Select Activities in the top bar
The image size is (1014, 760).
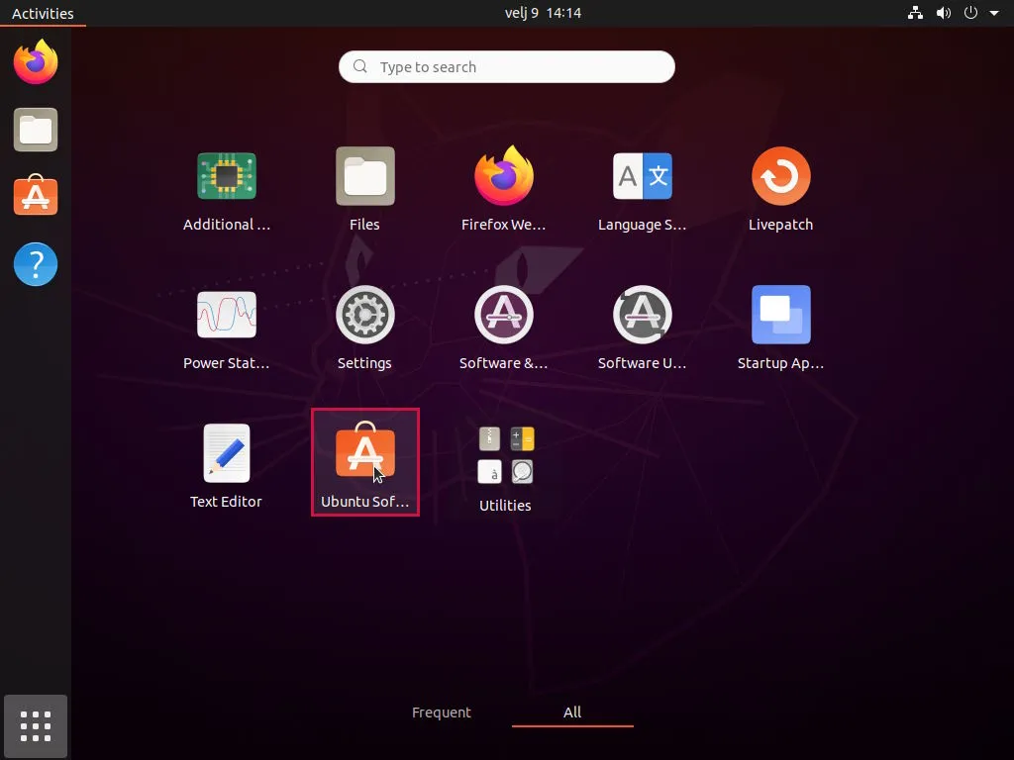40,13
